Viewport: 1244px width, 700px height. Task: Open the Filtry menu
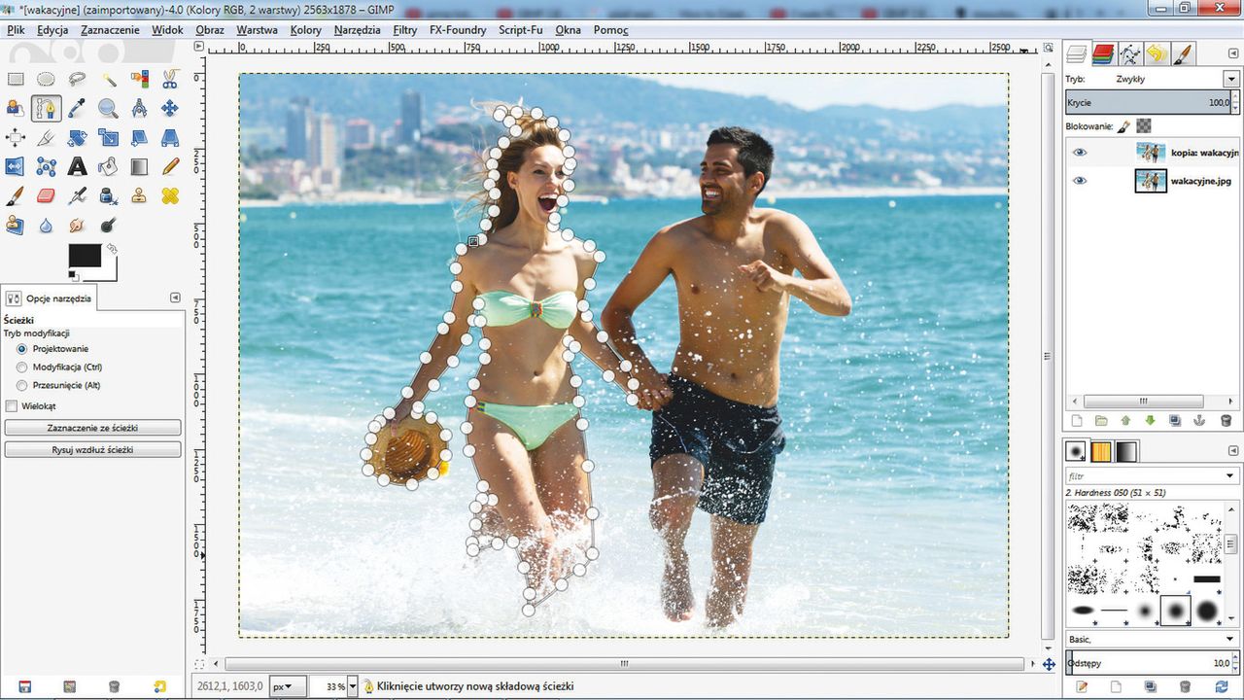[x=405, y=30]
